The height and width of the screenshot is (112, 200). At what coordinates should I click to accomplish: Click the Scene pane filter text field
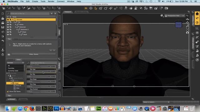(30, 13)
